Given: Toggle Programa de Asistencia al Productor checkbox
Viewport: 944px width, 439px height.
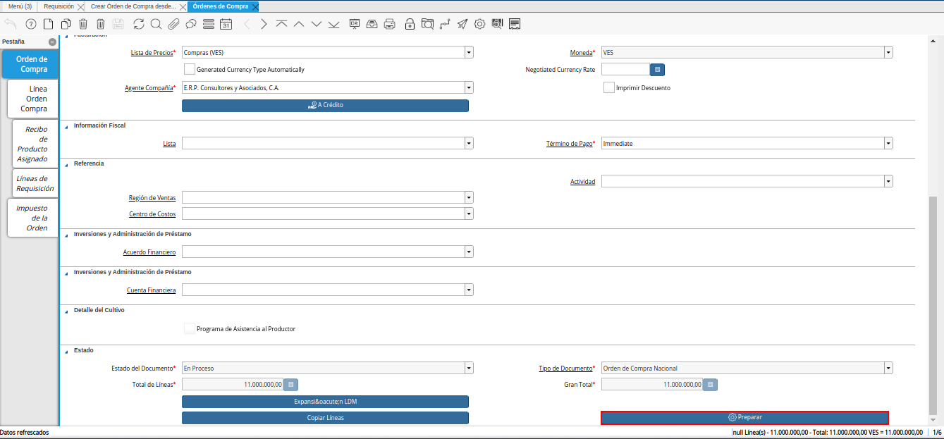Looking at the screenshot, I should [189, 328].
